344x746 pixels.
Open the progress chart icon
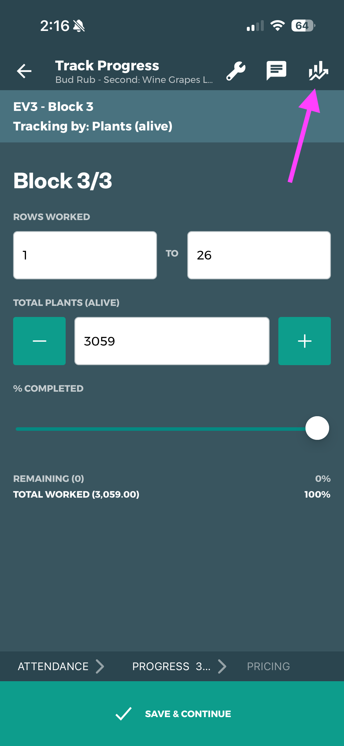pyautogui.click(x=318, y=70)
